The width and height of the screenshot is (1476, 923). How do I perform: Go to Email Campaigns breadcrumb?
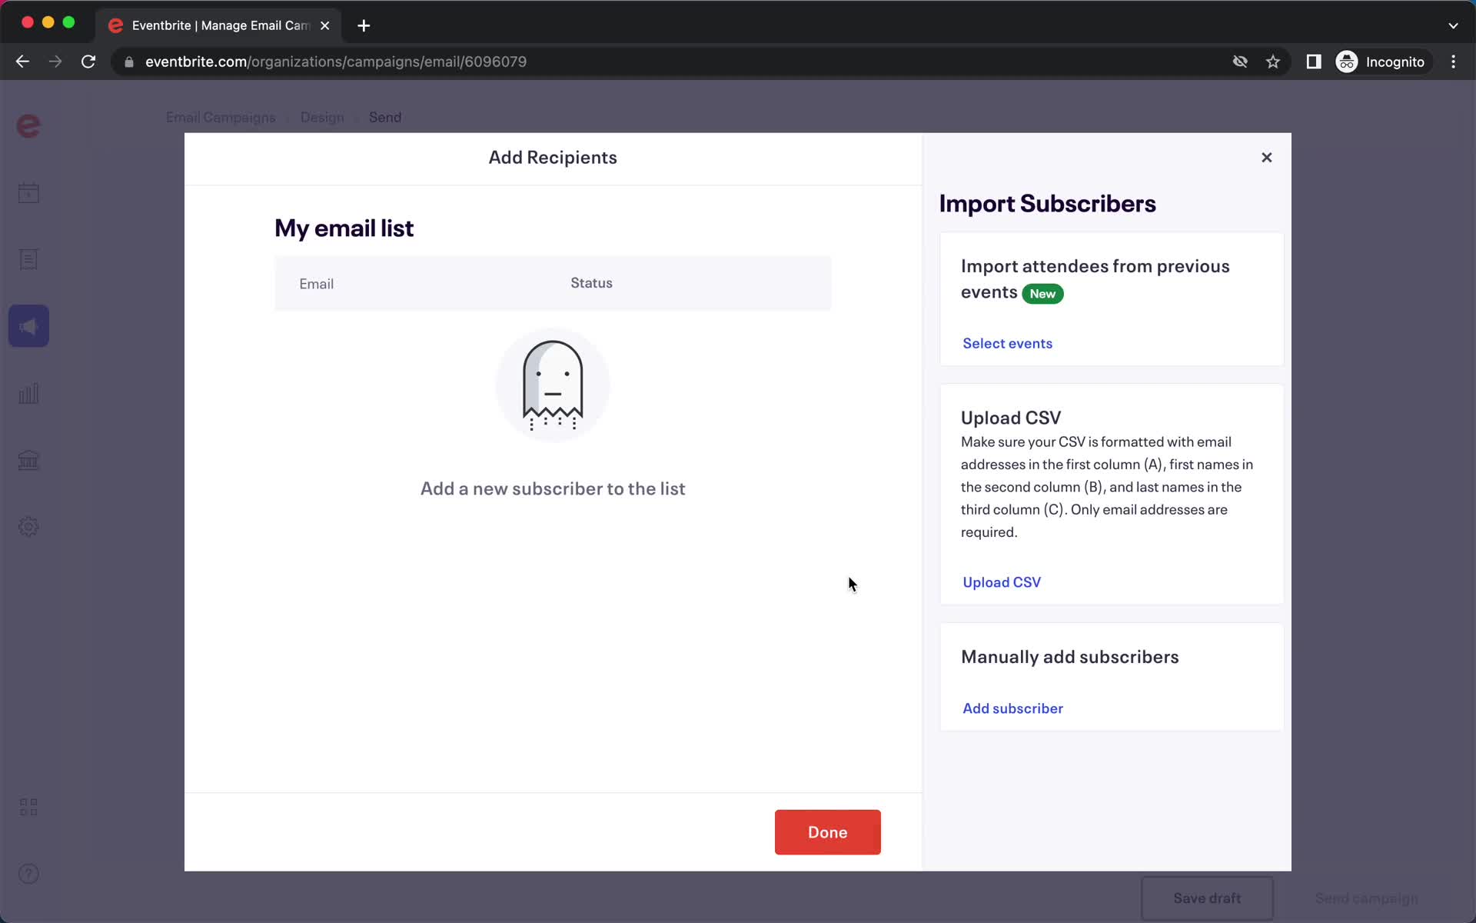221,118
